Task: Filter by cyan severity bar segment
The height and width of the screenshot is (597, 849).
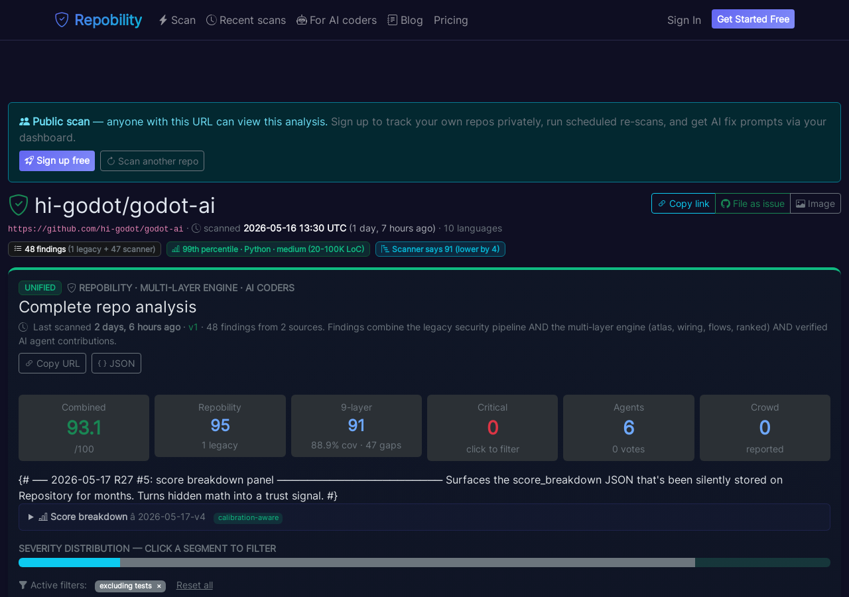Action: pos(69,563)
